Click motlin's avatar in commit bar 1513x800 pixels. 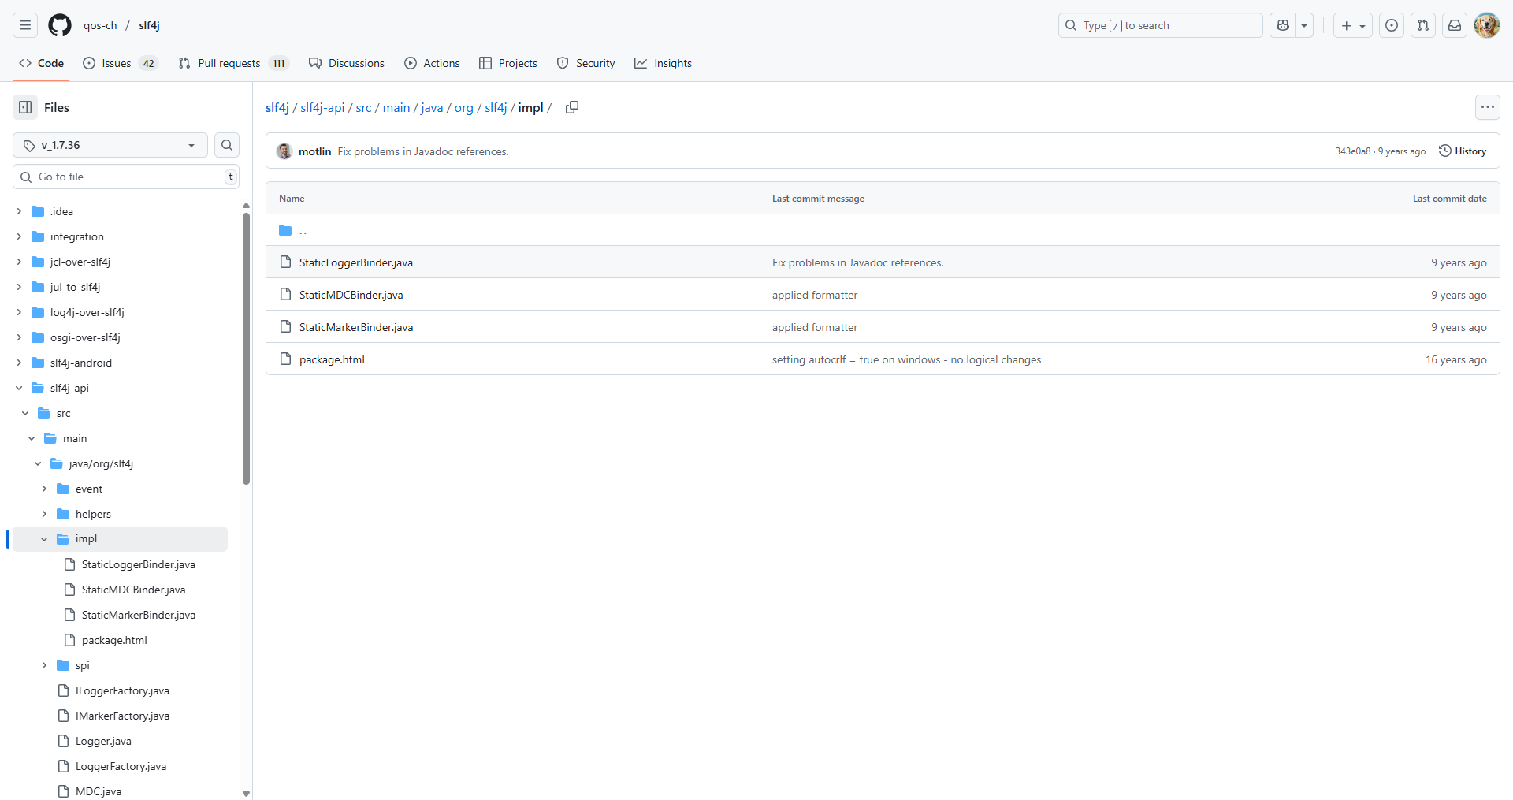coord(284,151)
